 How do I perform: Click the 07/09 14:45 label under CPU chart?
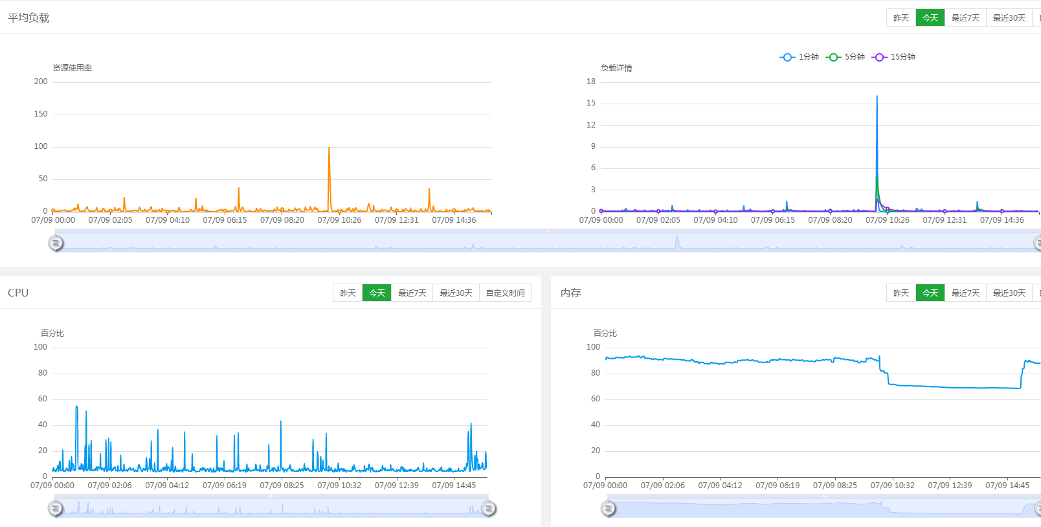coord(454,486)
